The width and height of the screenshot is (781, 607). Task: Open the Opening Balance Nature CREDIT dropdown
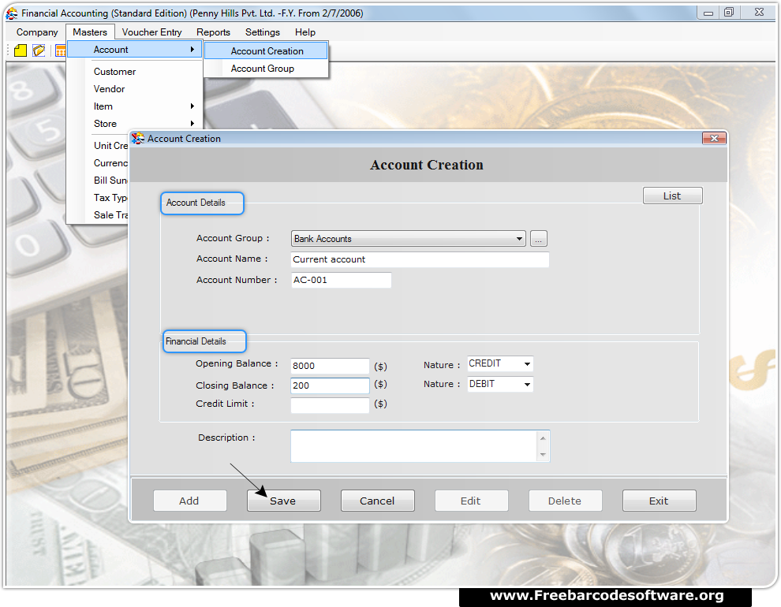[500, 363]
